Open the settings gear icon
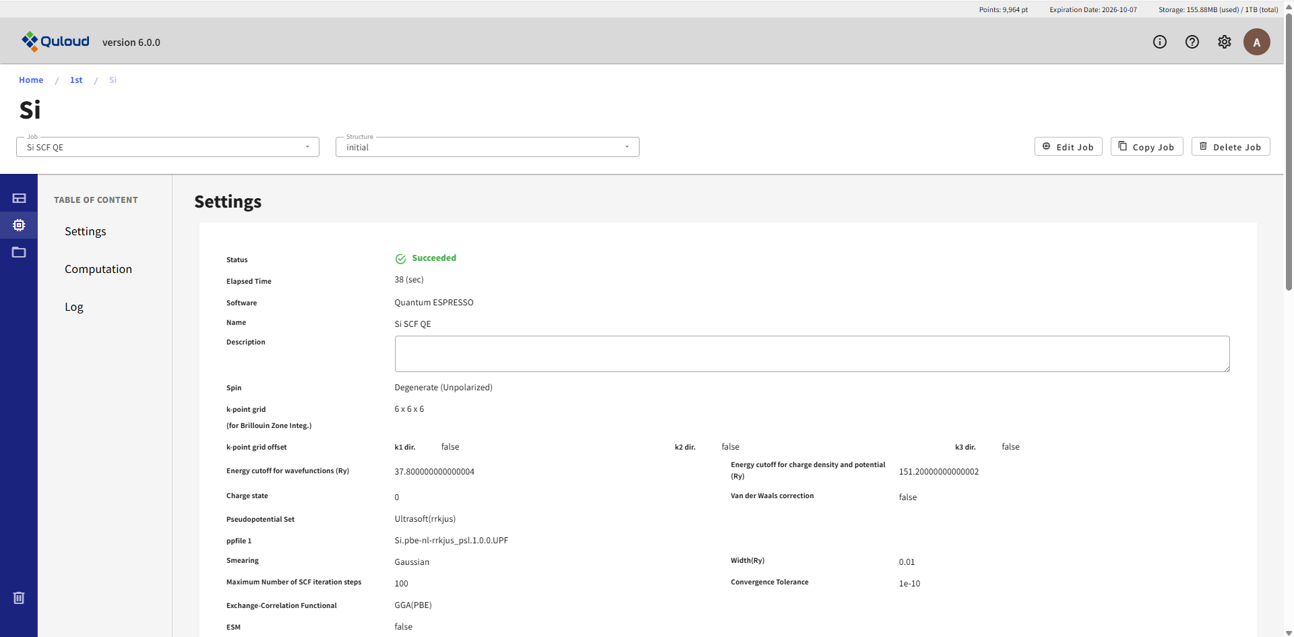Screen dimensions: 1294x637 point(1224,42)
